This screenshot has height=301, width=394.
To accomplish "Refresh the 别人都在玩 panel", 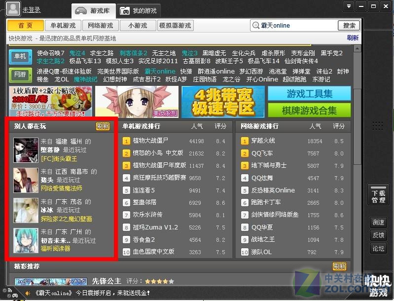I will coord(103,126).
